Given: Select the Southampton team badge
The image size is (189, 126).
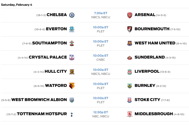Looking at the screenshot, I should [x=72, y=43].
